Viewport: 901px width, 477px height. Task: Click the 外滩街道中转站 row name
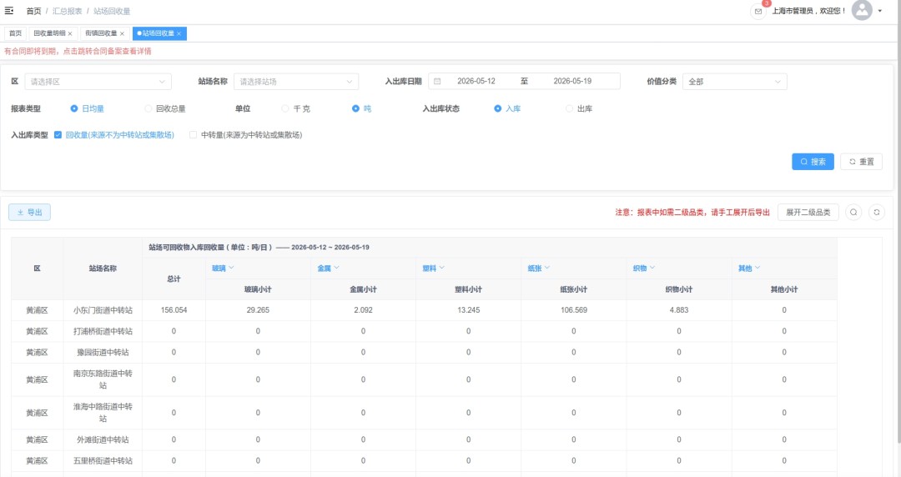(103, 439)
